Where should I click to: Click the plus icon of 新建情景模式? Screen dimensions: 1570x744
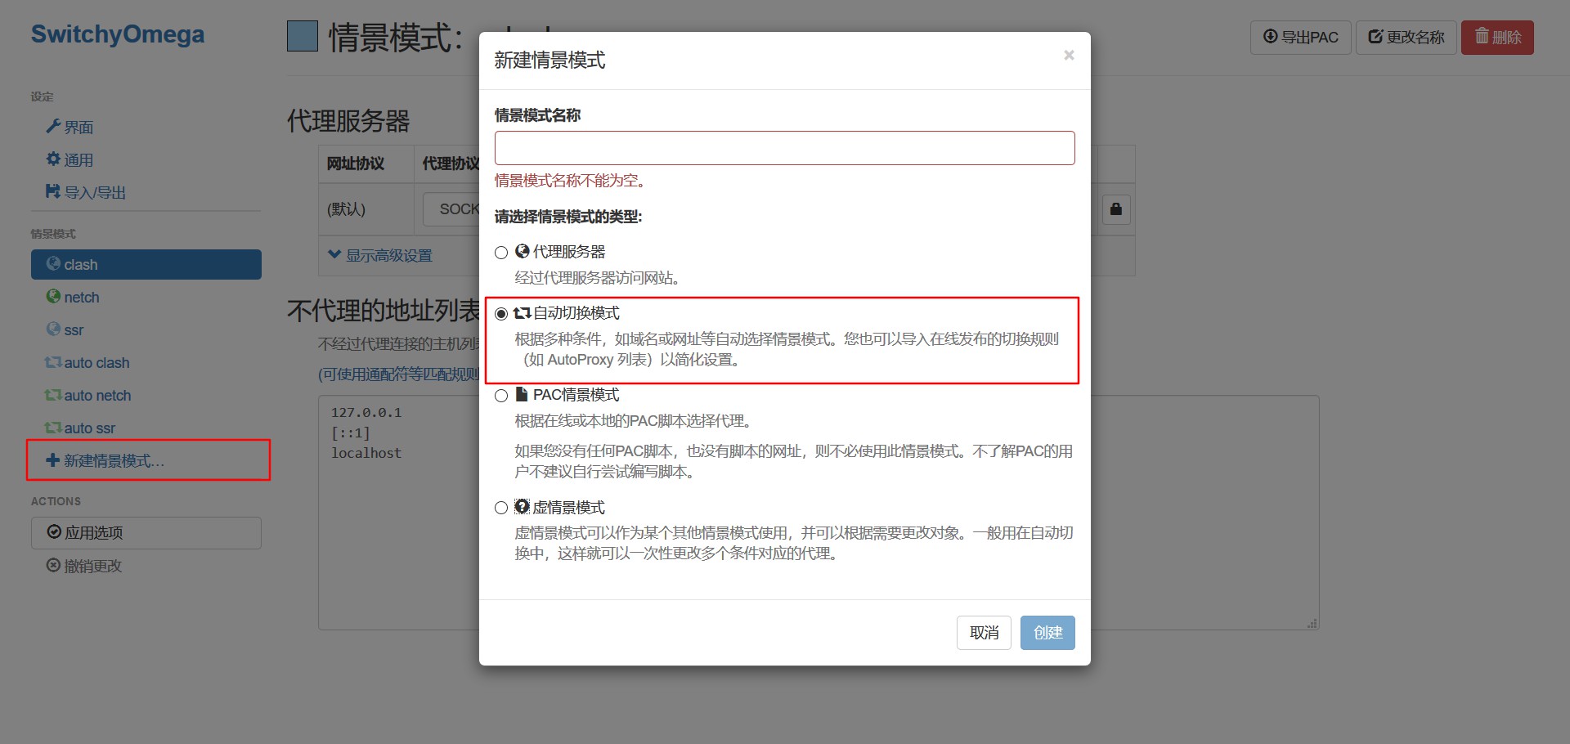click(53, 460)
